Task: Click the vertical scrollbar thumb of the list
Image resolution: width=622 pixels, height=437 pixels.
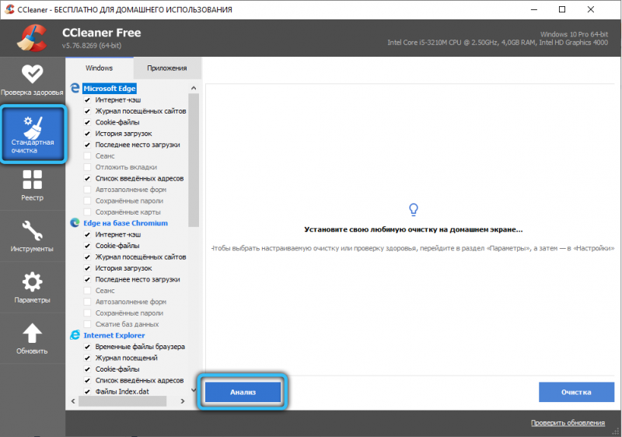Action: (x=194, y=160)
